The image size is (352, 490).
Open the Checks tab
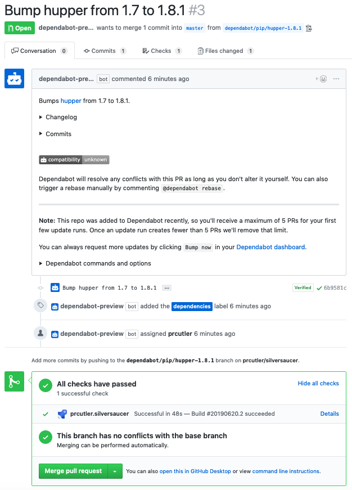tap(161, 50)
